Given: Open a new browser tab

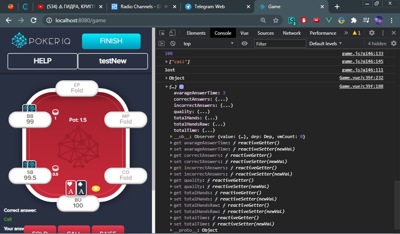Looking at the screenshot, I should 337,7.
